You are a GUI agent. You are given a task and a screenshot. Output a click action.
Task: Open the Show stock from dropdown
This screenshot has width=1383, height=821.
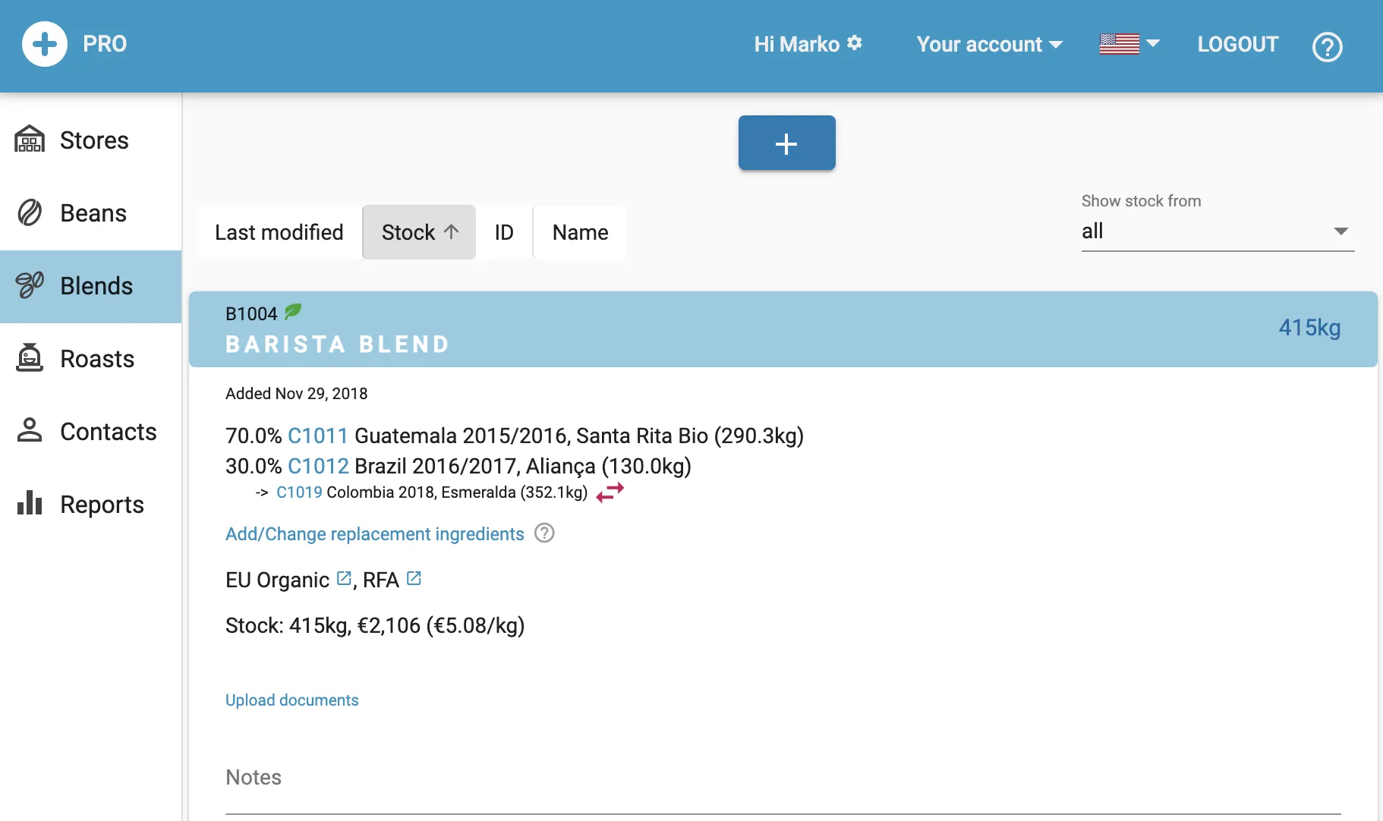1217,231
